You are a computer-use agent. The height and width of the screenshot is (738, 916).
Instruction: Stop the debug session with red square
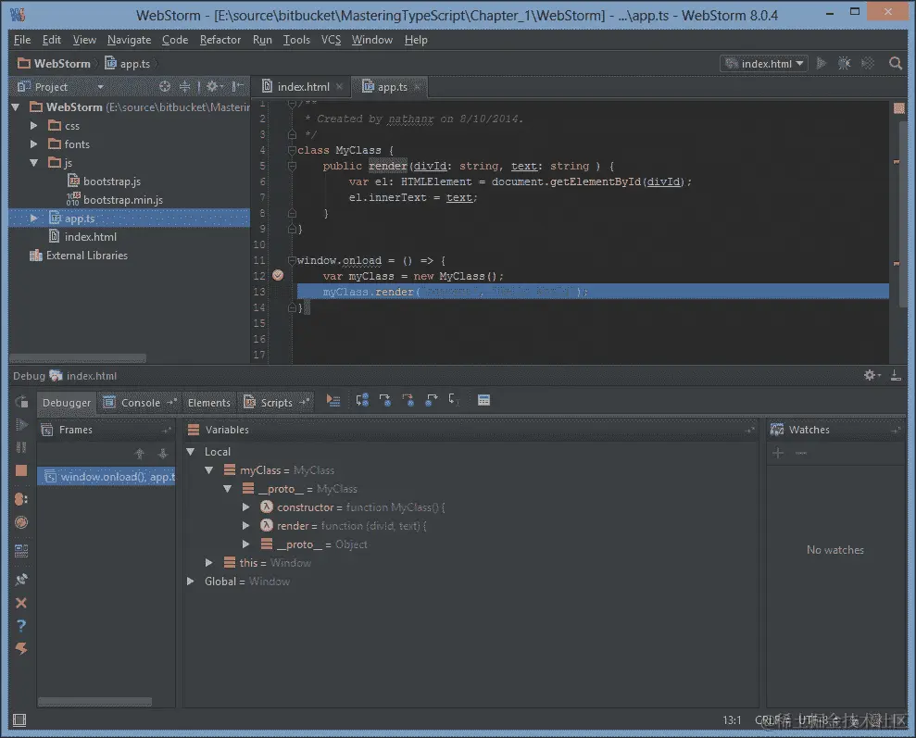pos(21,470)
